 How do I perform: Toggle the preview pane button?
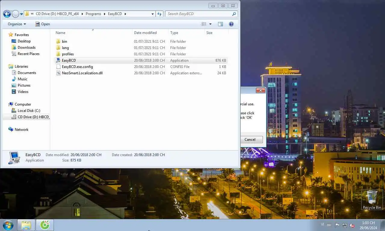pos(220,24)
